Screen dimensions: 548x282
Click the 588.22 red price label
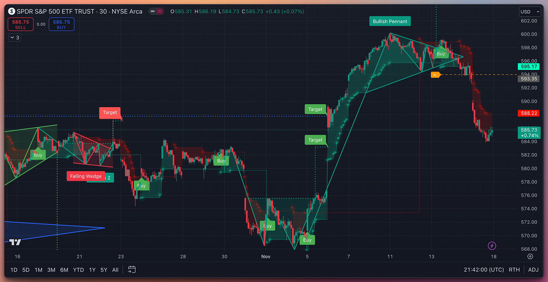(528, 113)
